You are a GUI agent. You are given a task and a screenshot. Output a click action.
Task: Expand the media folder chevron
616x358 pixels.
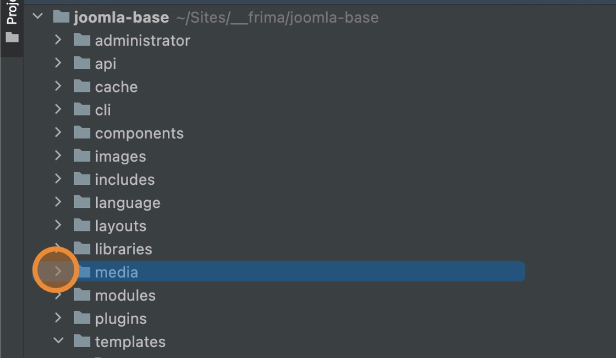(58, 271)
